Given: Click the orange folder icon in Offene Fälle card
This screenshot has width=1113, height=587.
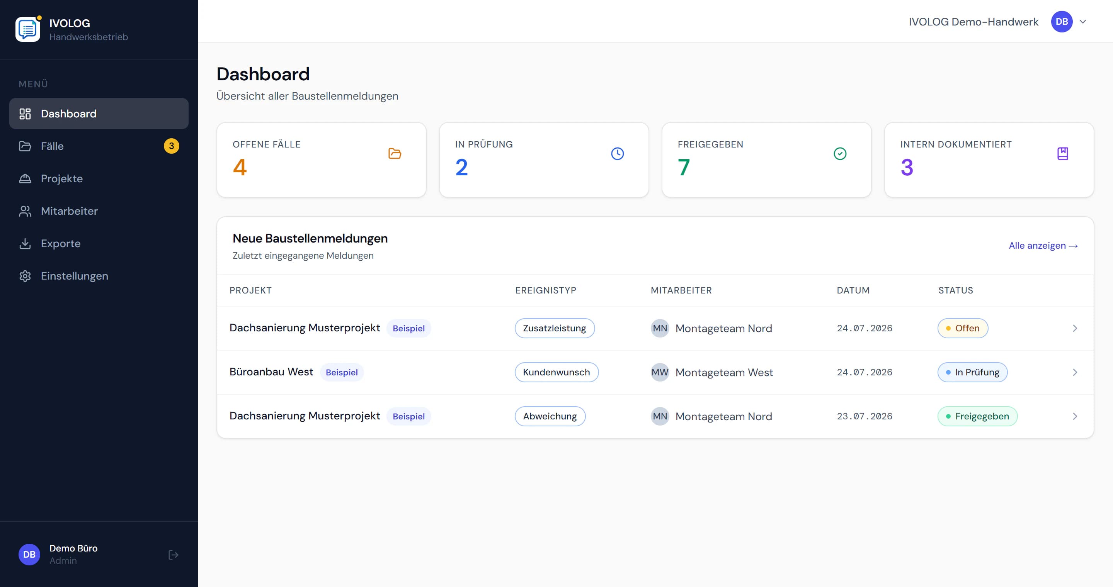Looking at the screenshot, I should [x=395, y=154].
